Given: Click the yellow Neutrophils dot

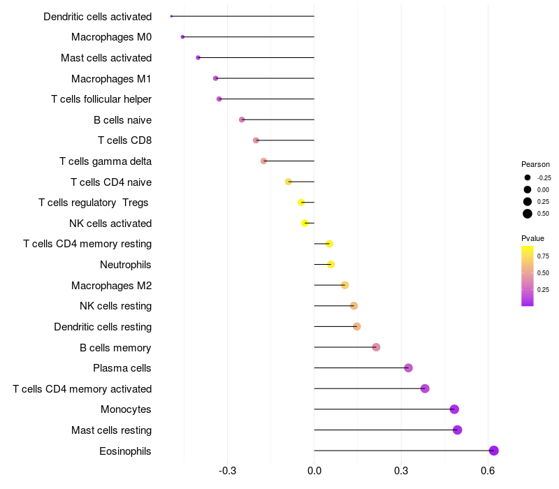Looking at the screenshot, I should (x=331, y=265).
